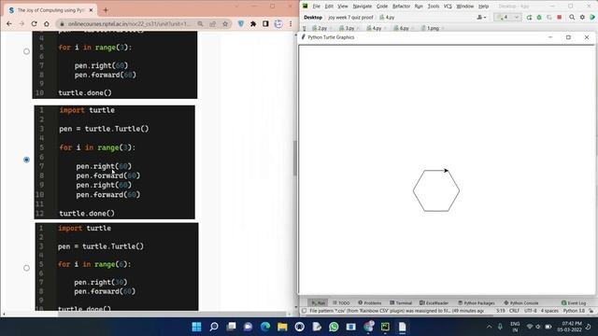Open PyCharm Edit menu

(x=329, y=7)
